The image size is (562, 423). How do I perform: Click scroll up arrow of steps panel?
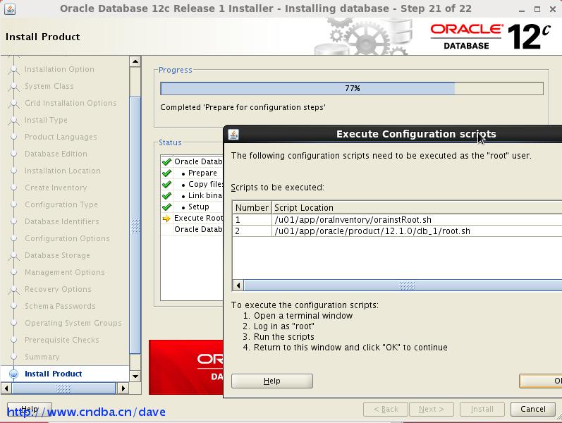click(135, 61)
